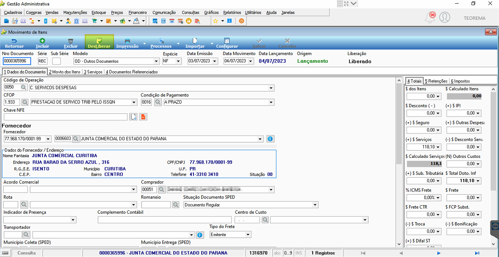Screen dimensions: 499x257
Task: Click the Incluir green plus icon
Action: point(42,40)
